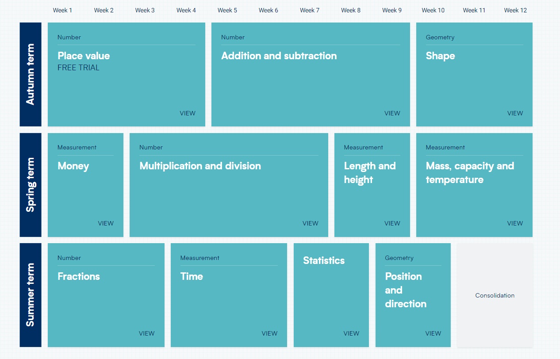Click the Week 5 column header

[227, 10]
